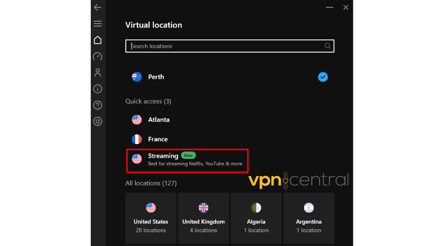Minimize the VPN window
444x246 pixels.
[330, 7]
